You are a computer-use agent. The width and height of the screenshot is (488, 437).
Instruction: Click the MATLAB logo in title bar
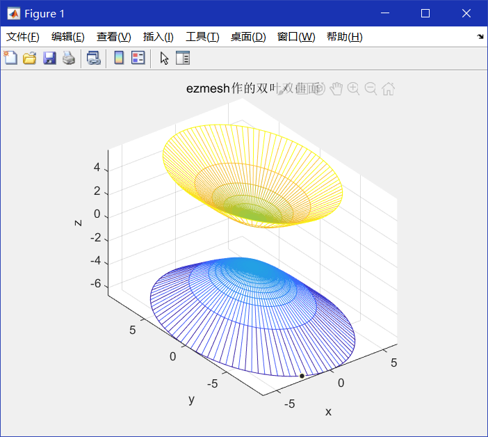pyautogui.click(x=14, y=14)
